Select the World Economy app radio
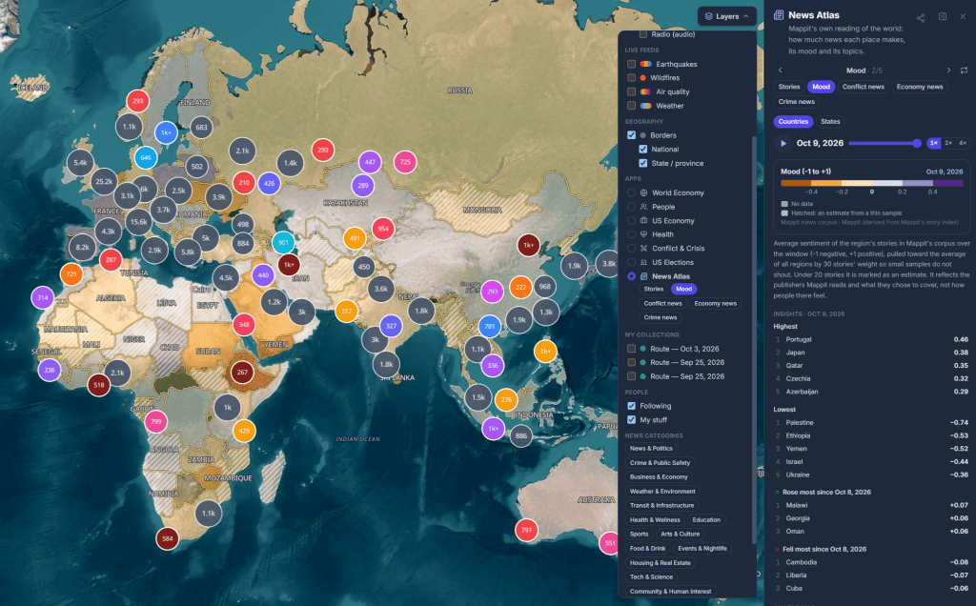 click(x=631, y=192)
